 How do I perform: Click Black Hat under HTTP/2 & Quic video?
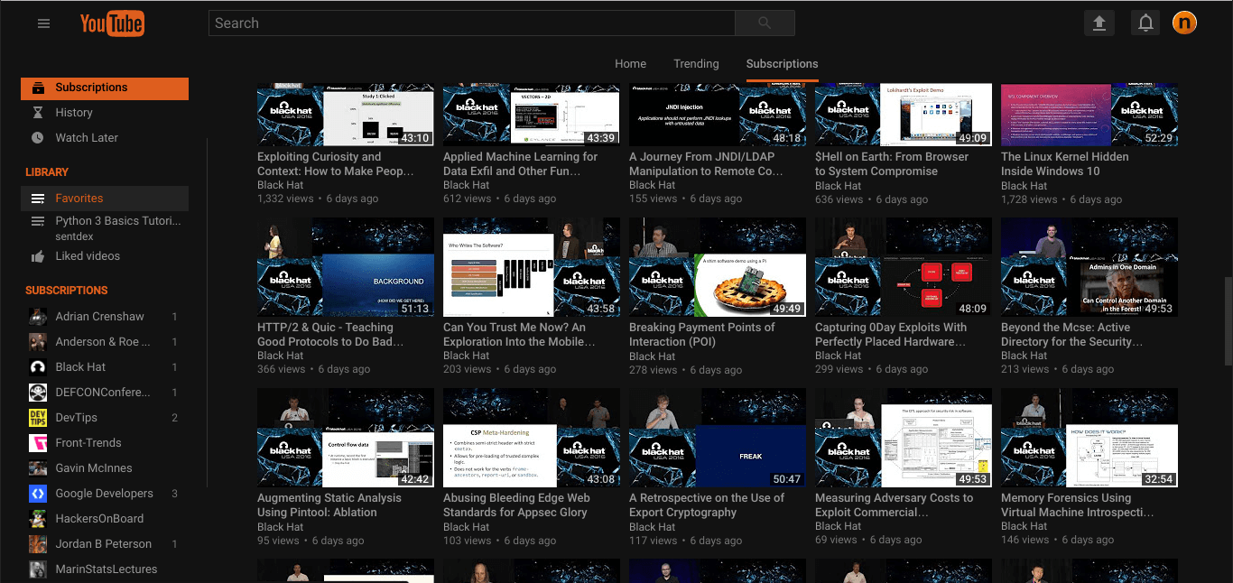pos(280,356)
